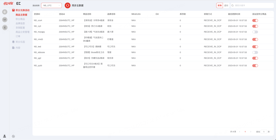Toggle the switch for NS_cy3 row
This screenshot has width=276, height=140.
coord(255,26)
